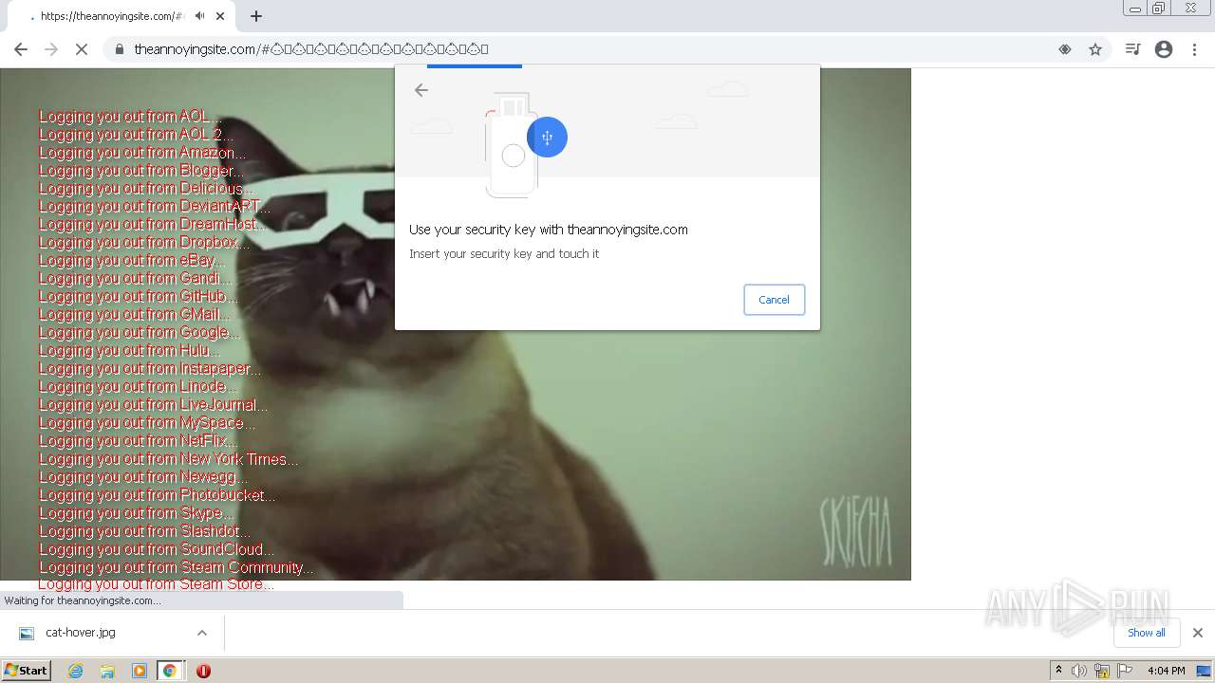Click 'Use your security key' heading

(x=549, y=230)
